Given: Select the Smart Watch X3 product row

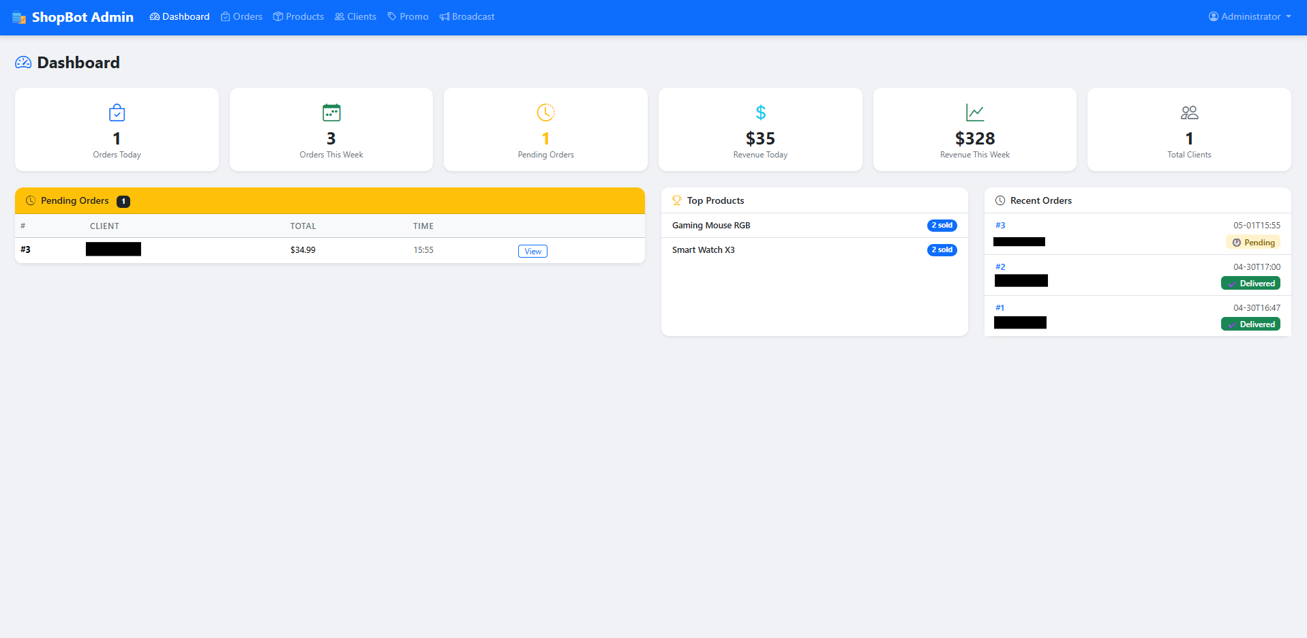Looking at the screenshot, I should [815, 250].
